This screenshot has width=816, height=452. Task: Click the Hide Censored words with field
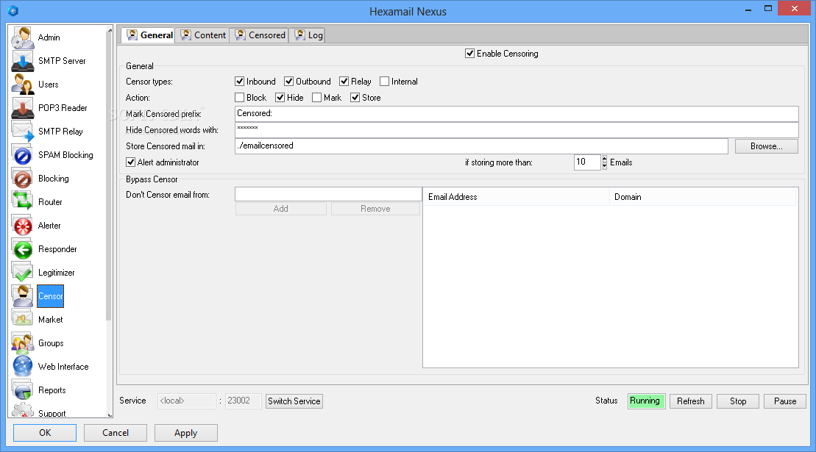click(x=517, y=130)
